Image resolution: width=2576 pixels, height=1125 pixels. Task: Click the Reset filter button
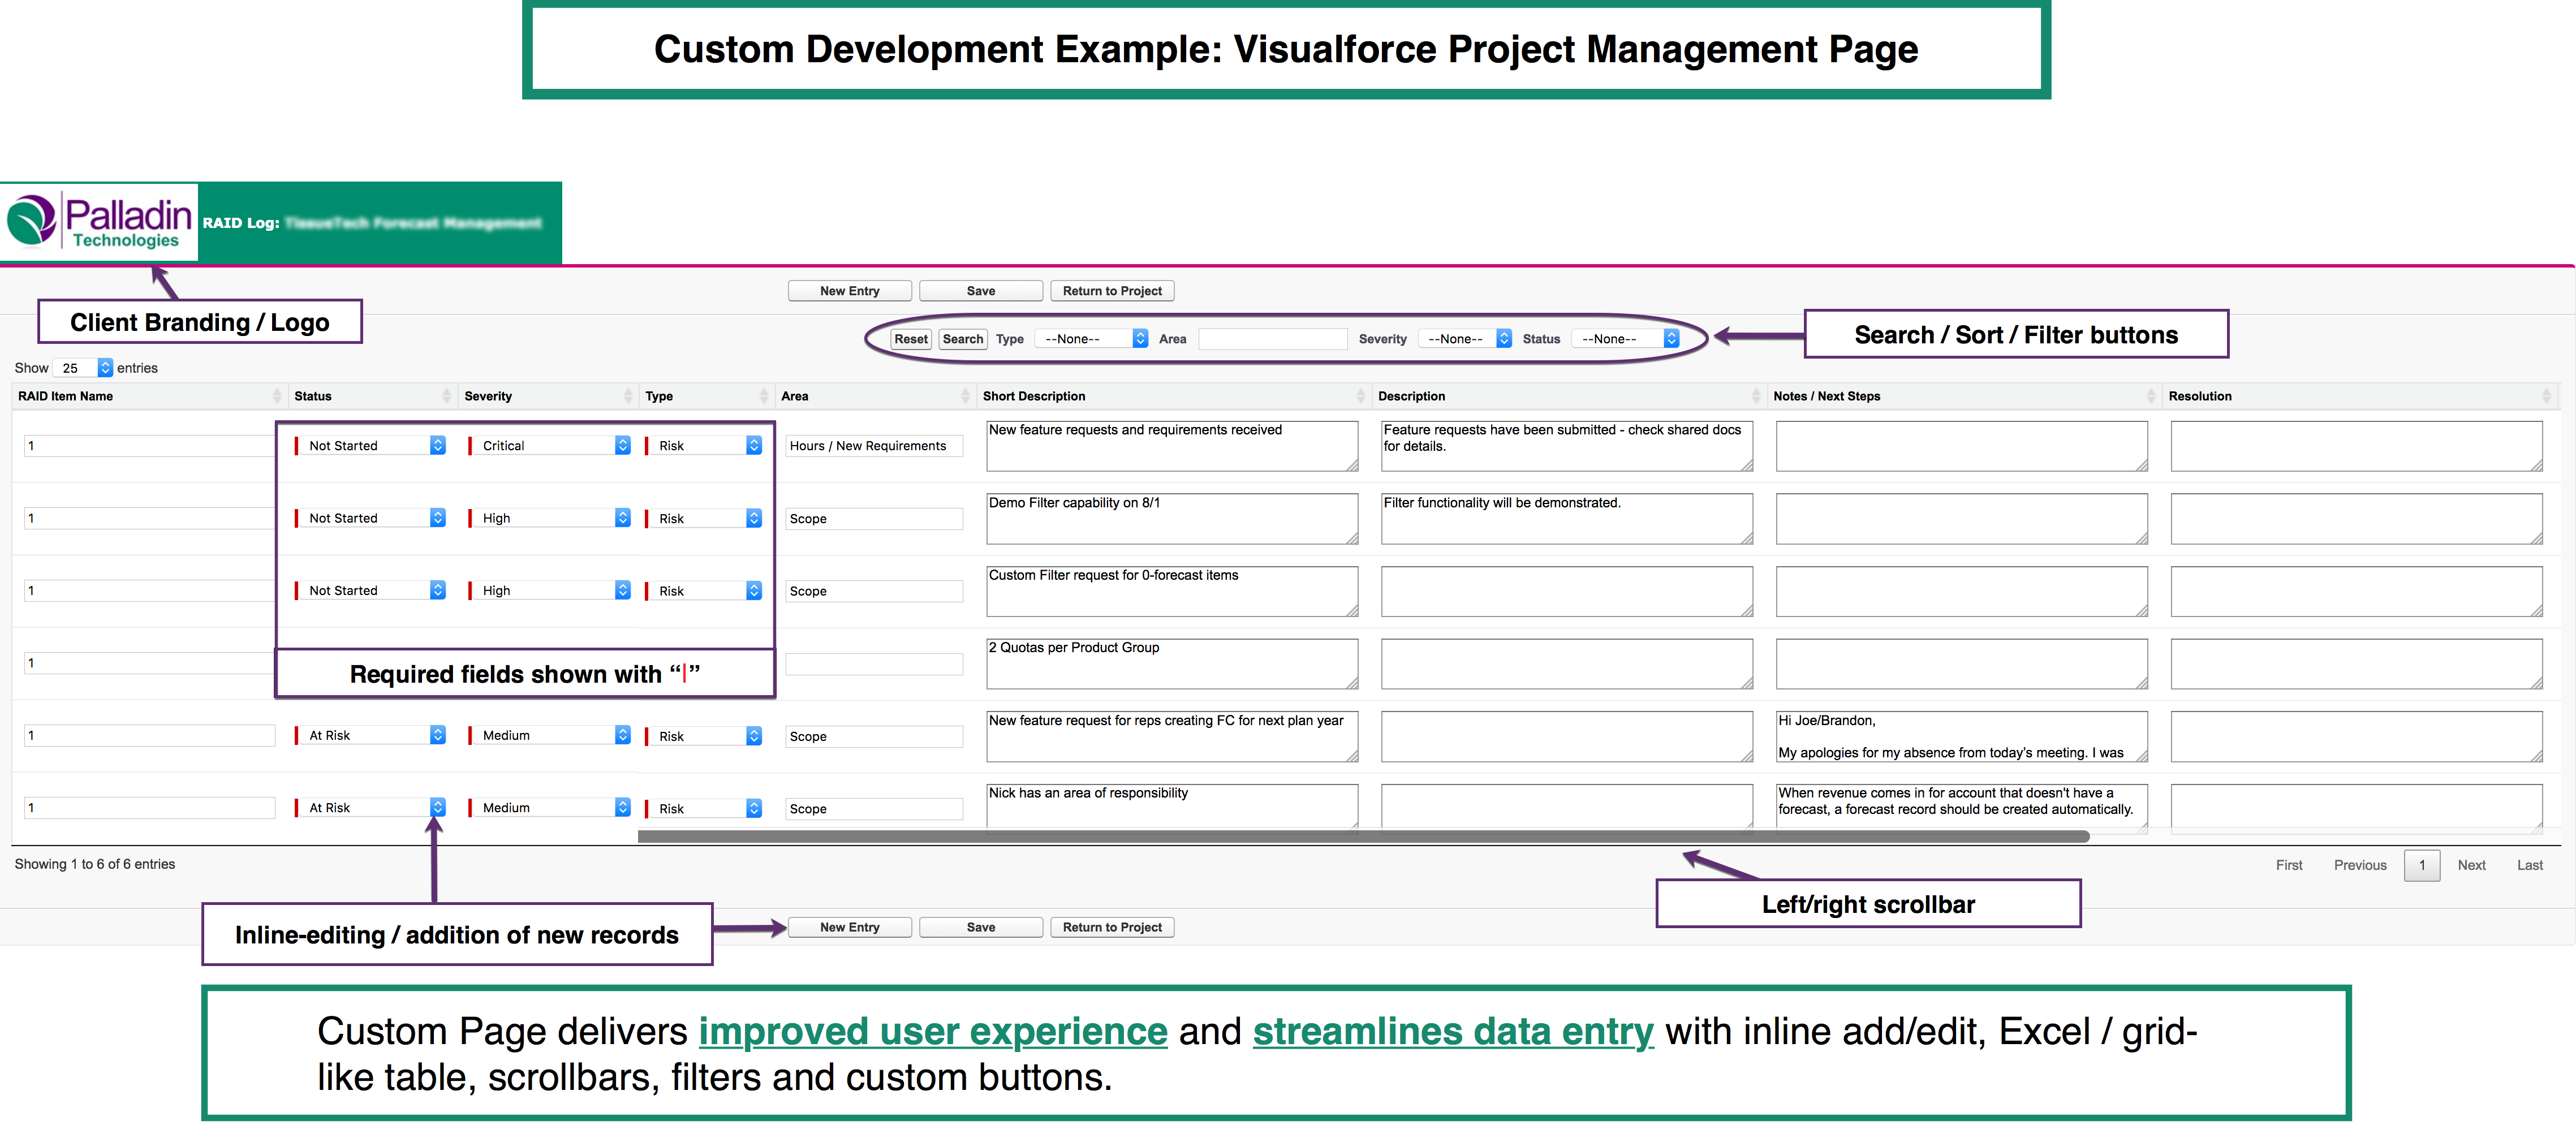[910, 339]
